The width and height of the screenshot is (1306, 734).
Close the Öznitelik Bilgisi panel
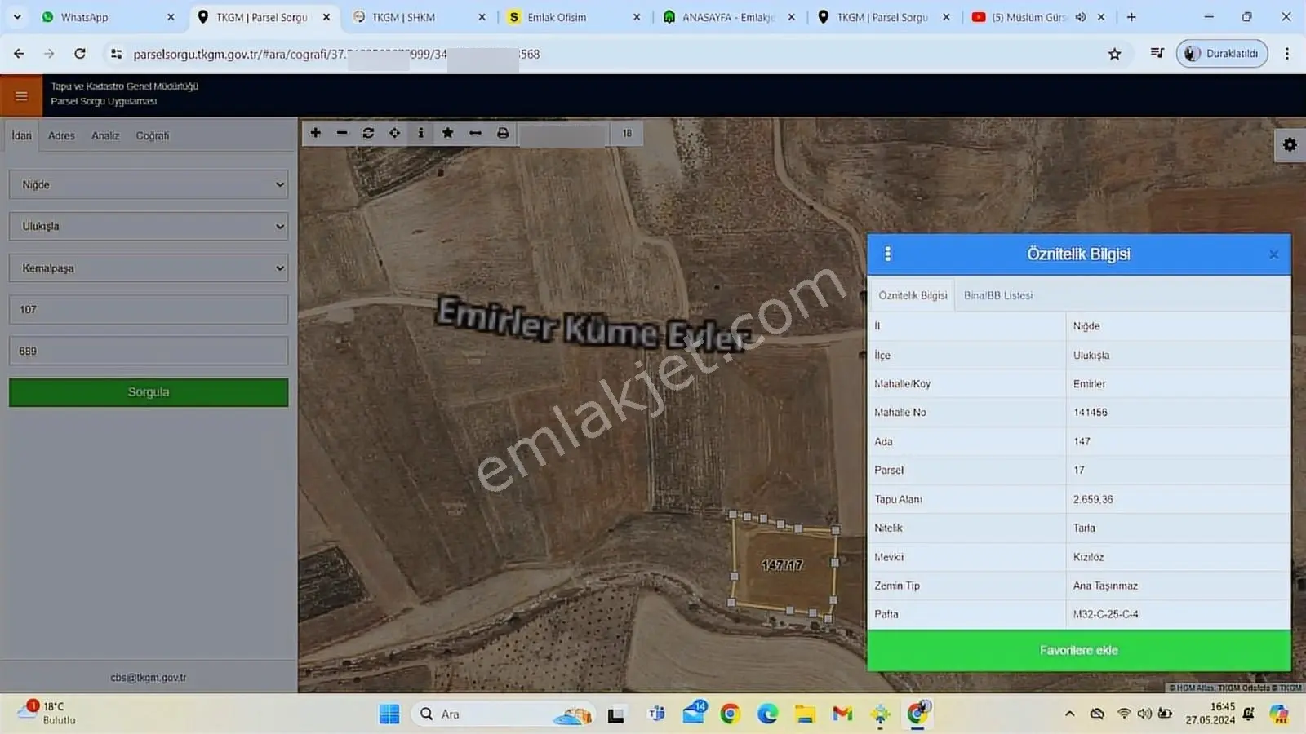(1273, 254)
